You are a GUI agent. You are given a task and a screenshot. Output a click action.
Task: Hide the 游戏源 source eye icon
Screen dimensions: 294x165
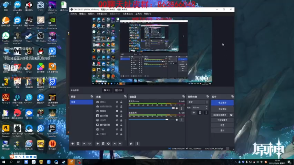coord(117,111)
